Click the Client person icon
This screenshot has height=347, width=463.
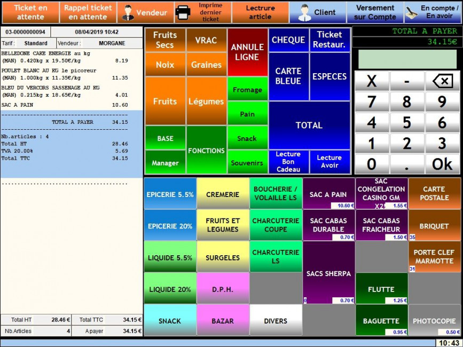(x=305, y=12)
